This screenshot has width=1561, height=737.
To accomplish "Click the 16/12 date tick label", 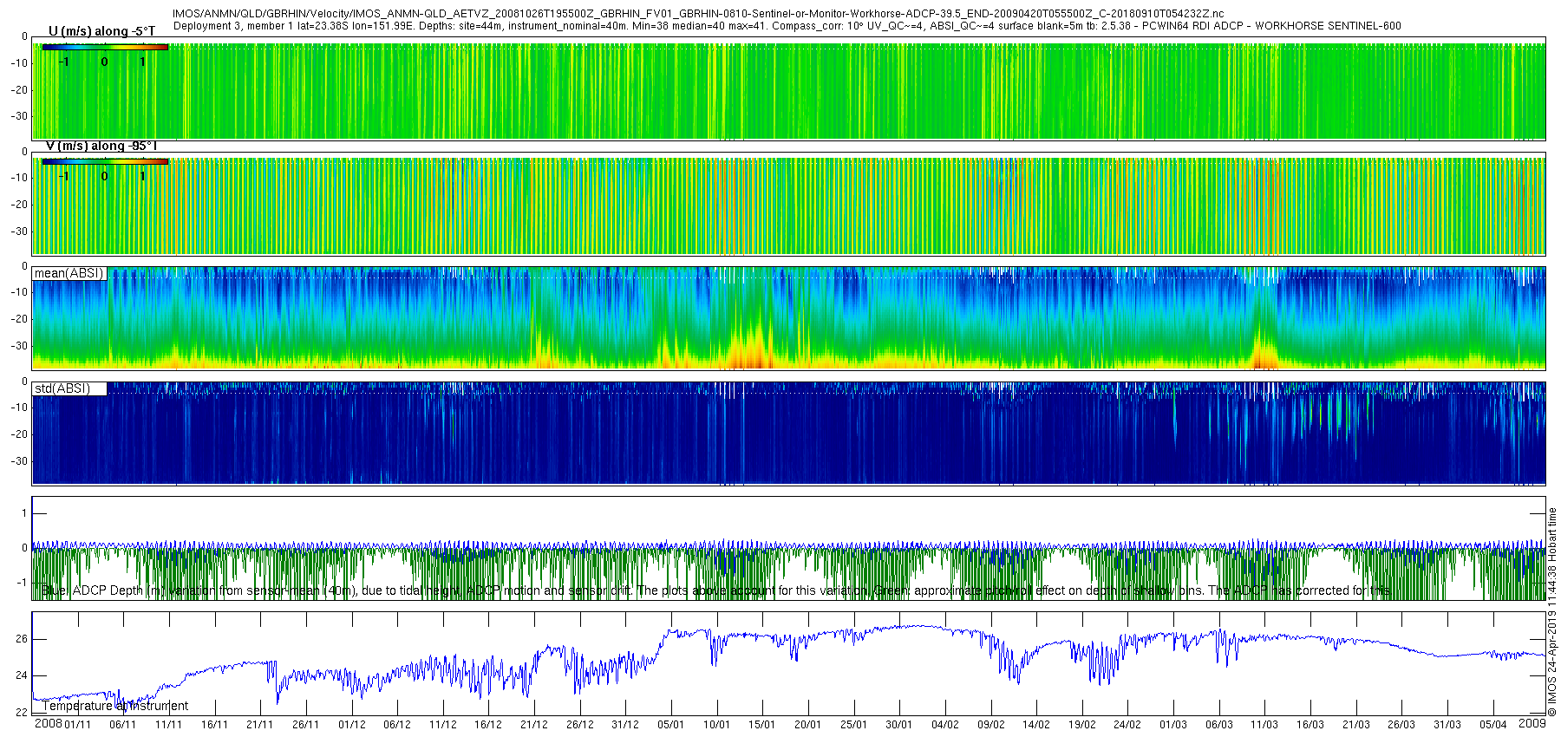I will 488,725.
